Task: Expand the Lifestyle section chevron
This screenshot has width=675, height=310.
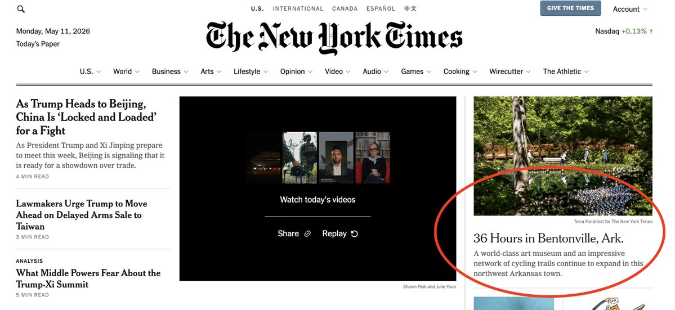Action: (x=266, y=72)
